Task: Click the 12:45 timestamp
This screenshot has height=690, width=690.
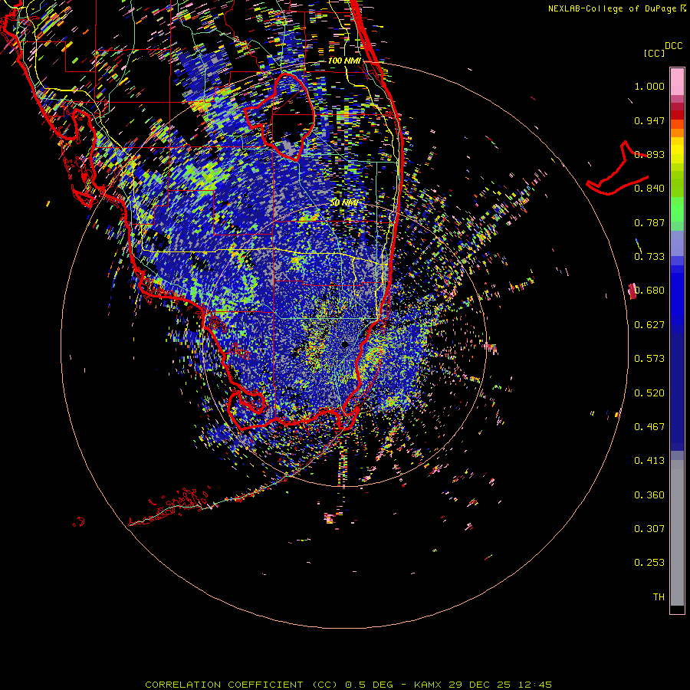Action: coord(535,685)
